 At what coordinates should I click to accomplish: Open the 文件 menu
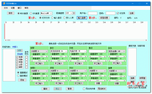point(6,8)
